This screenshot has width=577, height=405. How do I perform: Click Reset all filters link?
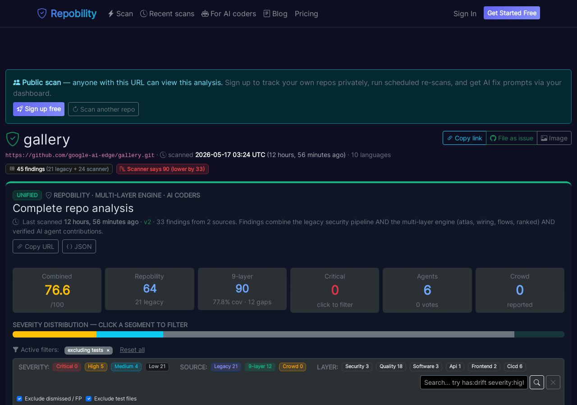pyautogui.click(x=132, y=350)
